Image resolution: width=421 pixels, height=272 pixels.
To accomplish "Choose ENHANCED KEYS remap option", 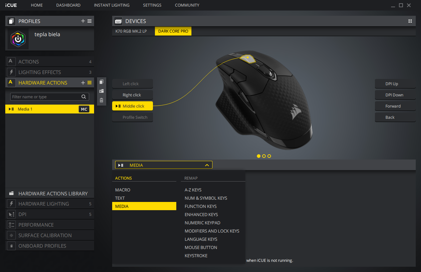I will tap(201, 214).
